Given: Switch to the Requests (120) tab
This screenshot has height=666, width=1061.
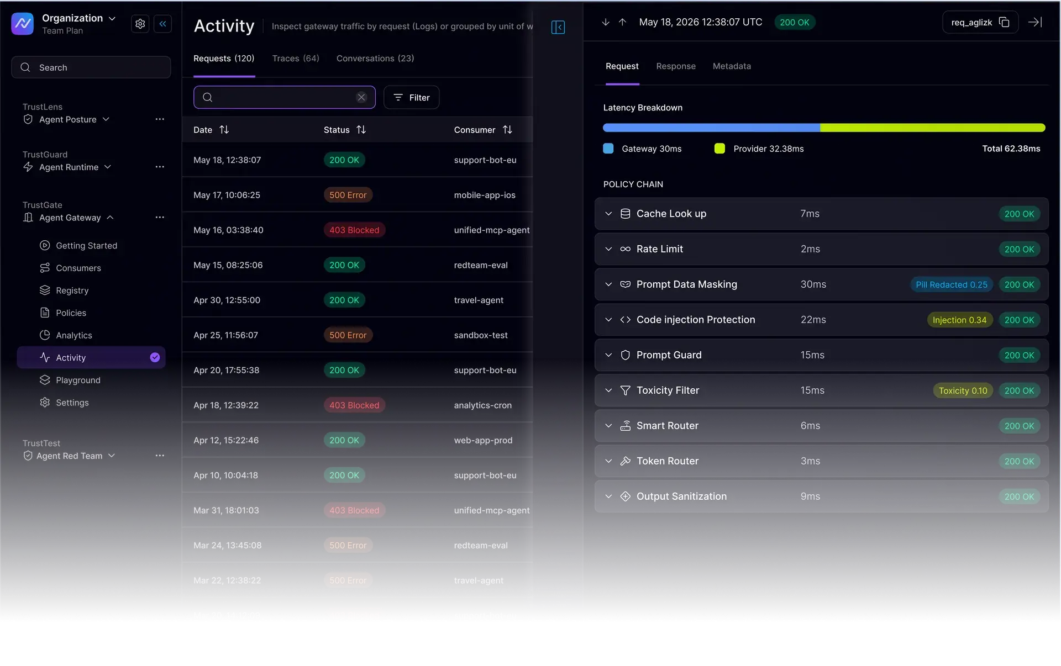Looking at the screenshot, I should [x=224, y=59].
